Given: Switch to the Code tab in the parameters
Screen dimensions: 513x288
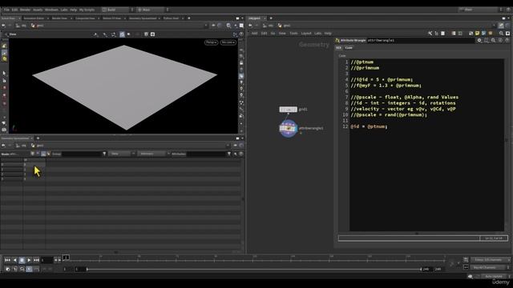Looking at the screenshot, I should pos(349,48).
